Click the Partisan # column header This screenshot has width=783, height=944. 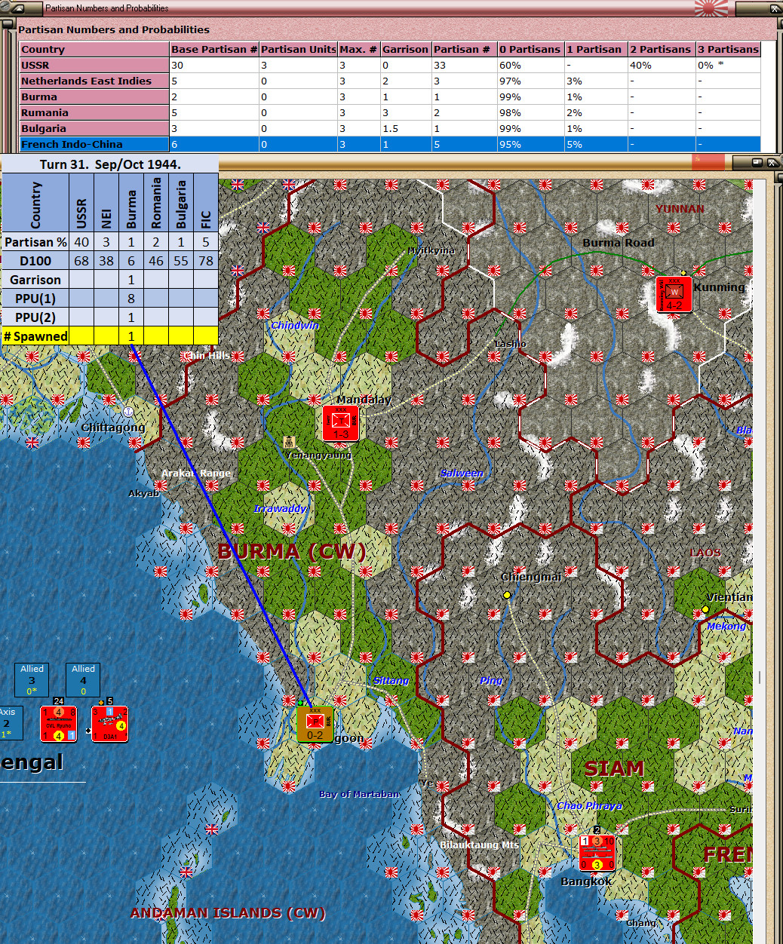click(x=464, y=49)
